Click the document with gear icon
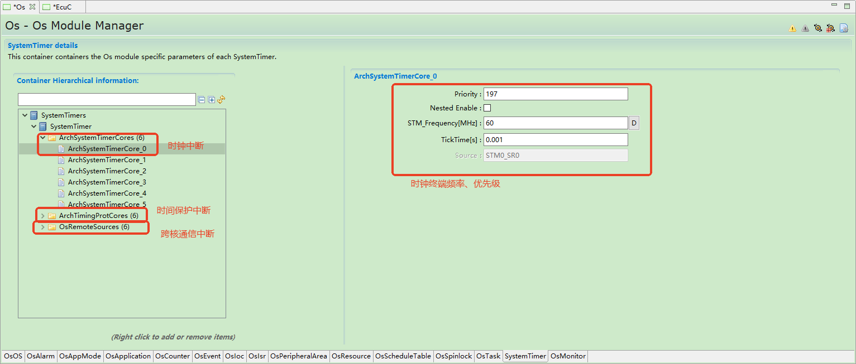This screenshot has width=856, height=364. click(844, 28)
